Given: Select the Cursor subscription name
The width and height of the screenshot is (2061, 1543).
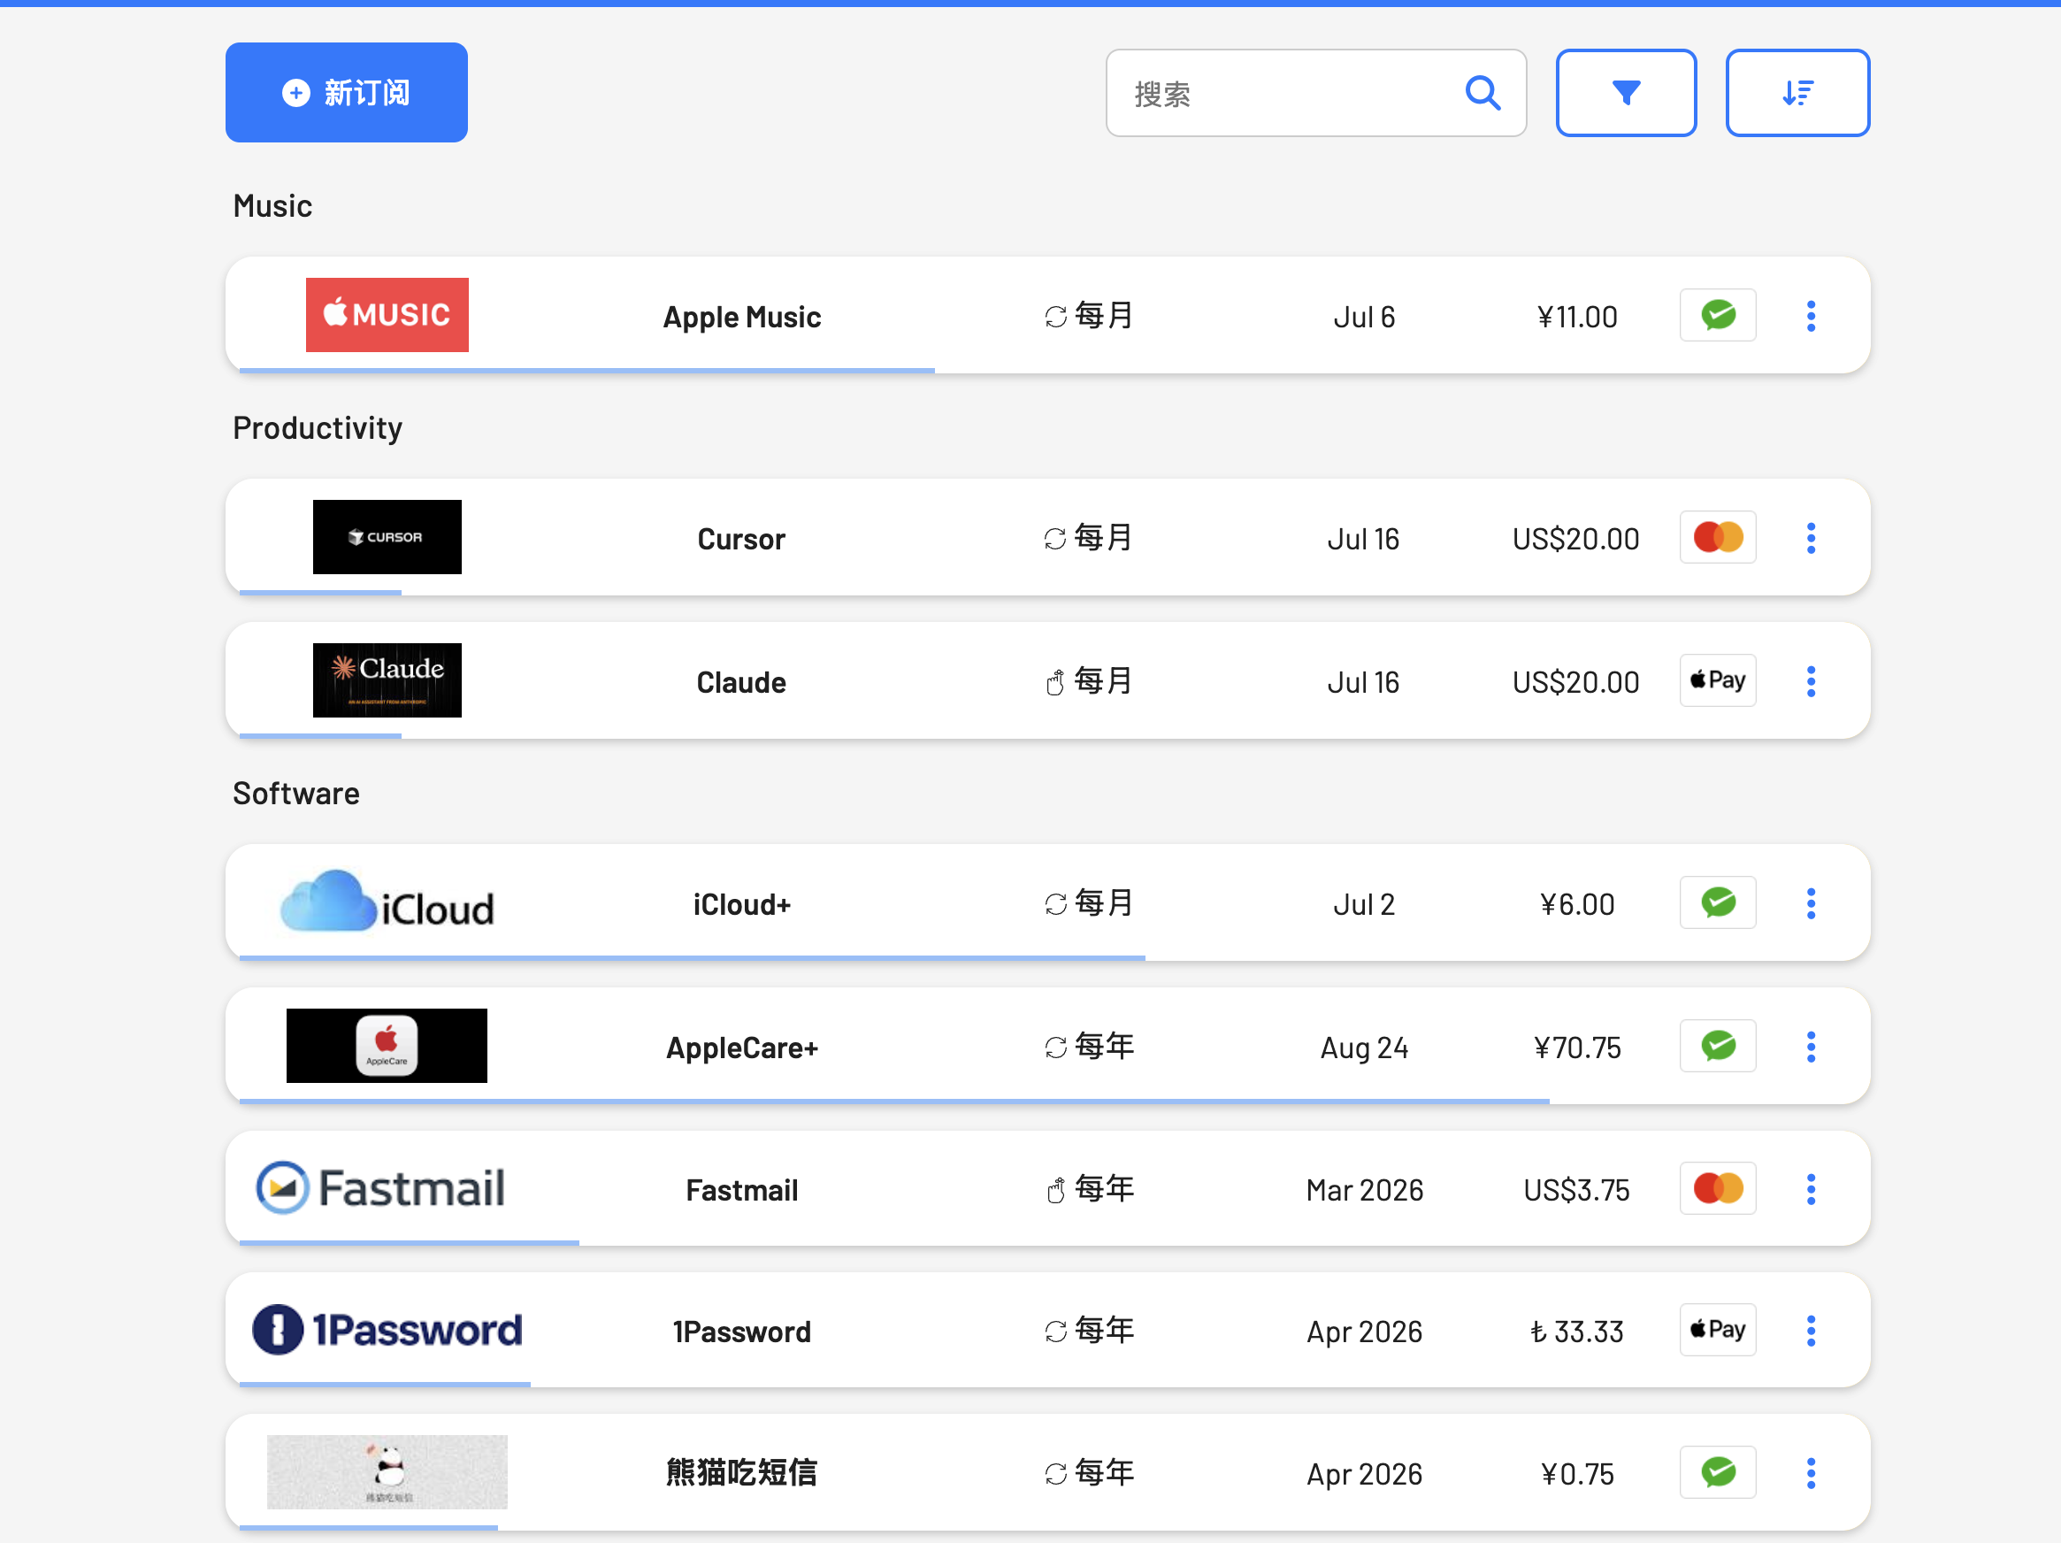Looking at the screenshot, I should point(741,539).
